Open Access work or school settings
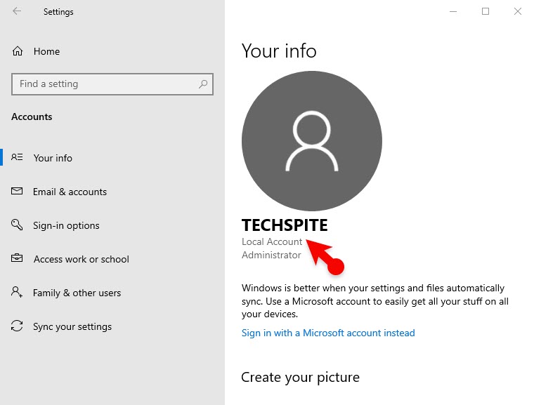534x405 pixels. click(81, 259)
